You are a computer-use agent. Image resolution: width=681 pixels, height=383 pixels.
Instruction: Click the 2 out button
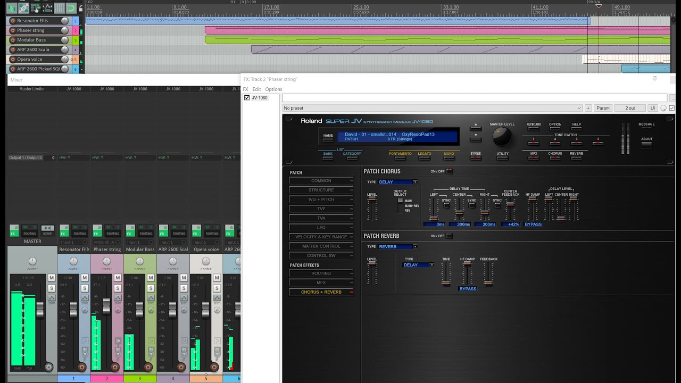pyautogui.click(x=630, y=108)
